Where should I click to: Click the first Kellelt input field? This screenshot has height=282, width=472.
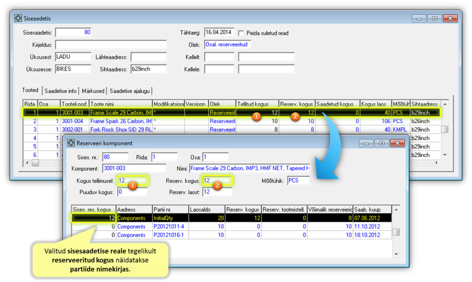click(x=219, y=57)
